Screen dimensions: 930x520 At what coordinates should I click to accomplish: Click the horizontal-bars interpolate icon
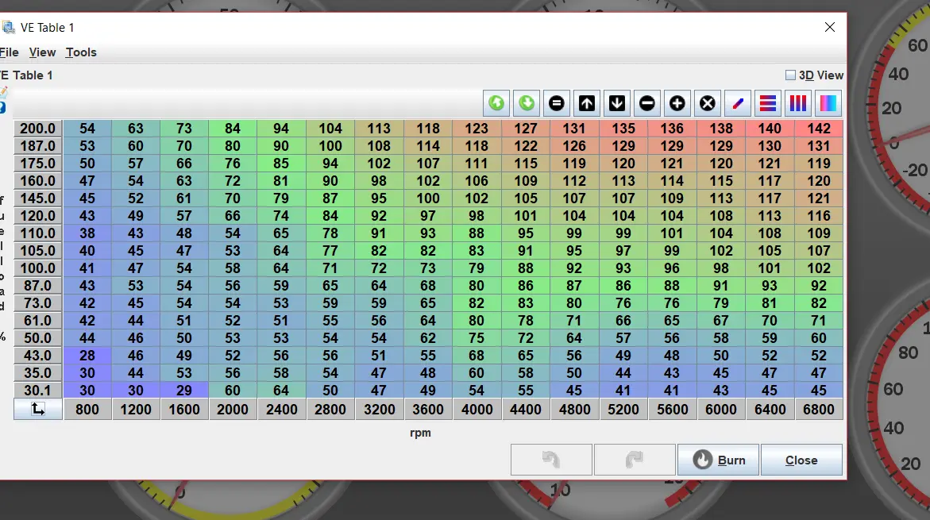click(x=768, y=103)
